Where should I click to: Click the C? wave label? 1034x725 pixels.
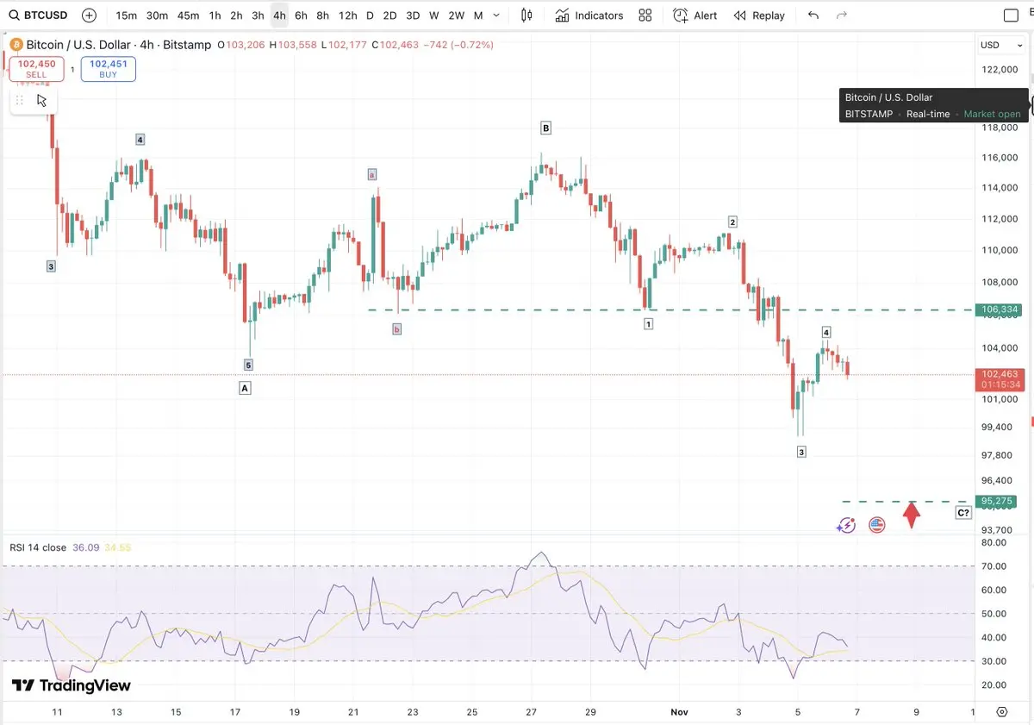[x=963, y=513]
